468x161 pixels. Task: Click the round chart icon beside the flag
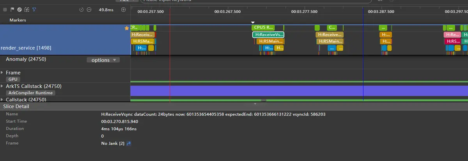coord(19,9)
